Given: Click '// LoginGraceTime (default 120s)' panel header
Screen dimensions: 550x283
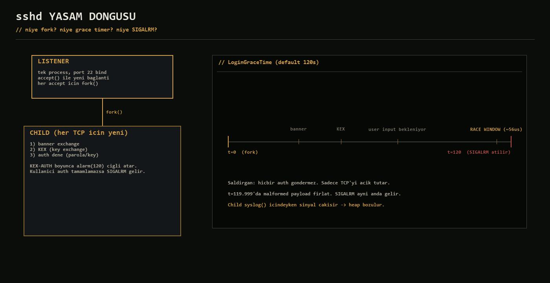Looking at the screenshot, I should pos(269,62).
